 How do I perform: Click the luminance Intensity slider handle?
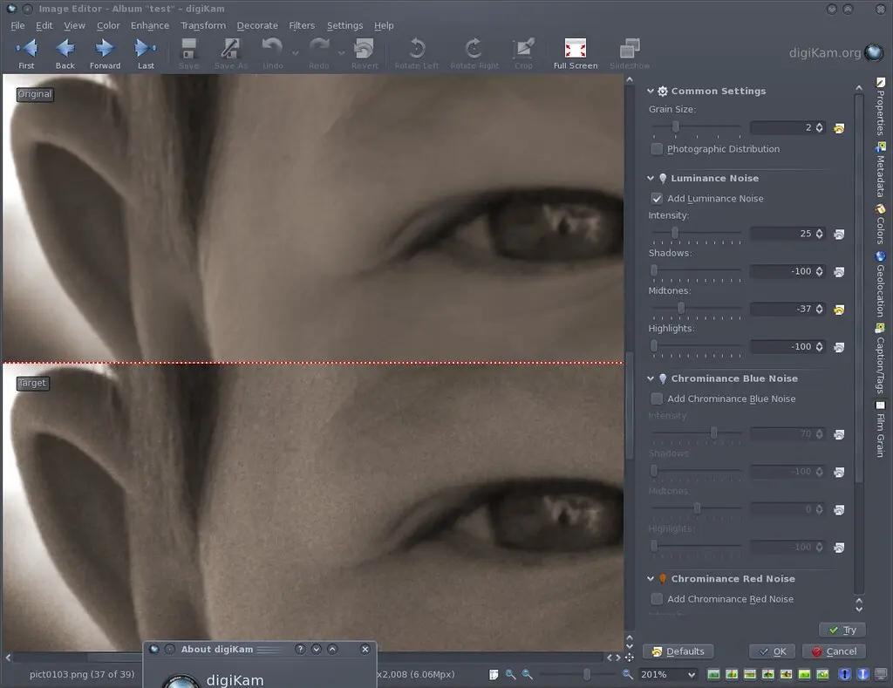(675, 234)
